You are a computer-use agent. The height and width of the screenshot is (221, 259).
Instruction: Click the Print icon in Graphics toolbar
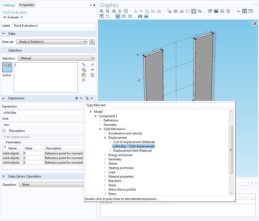tap(146, 16)
